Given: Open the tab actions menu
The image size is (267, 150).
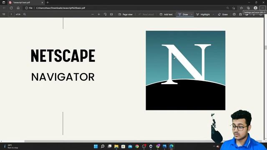Looking at the screenshot, I should pos(4,2).
